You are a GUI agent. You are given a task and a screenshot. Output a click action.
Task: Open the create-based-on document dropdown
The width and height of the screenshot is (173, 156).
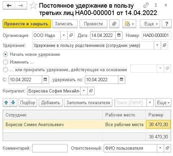(x=129, y=24)
